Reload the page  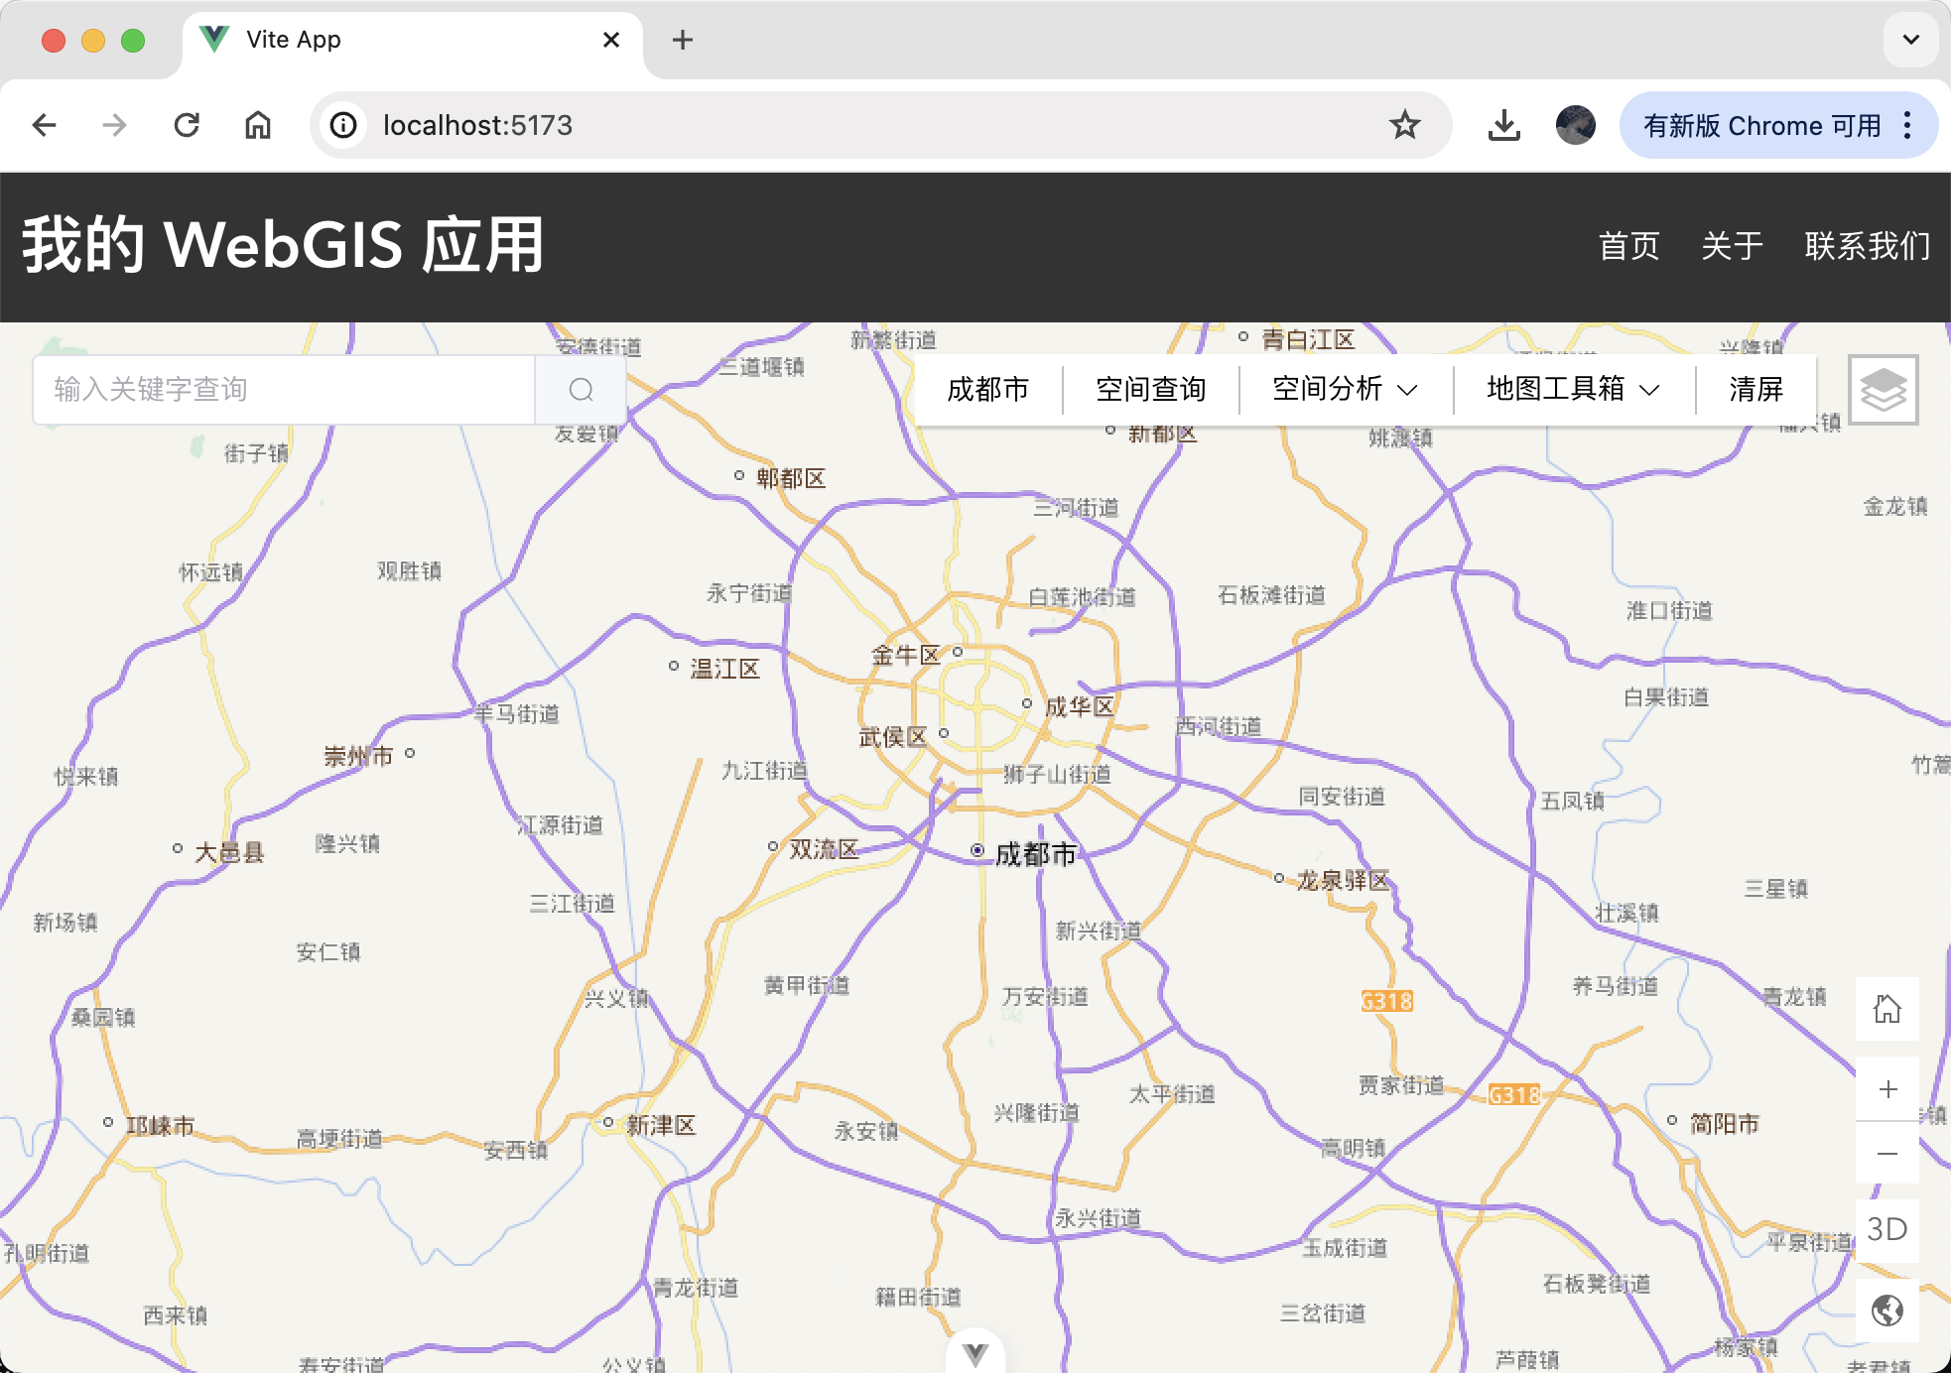click(x=187, y=125)
